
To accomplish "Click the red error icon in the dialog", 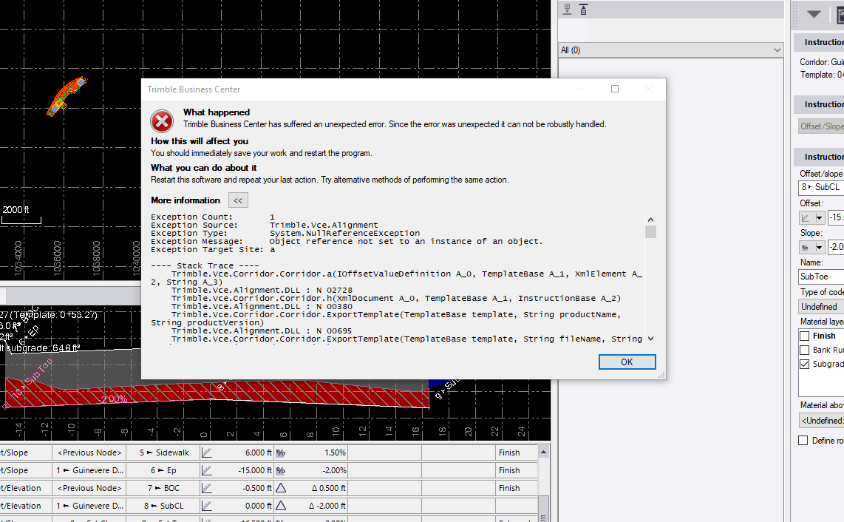I will pyautogui.click(x=161, y=121).
